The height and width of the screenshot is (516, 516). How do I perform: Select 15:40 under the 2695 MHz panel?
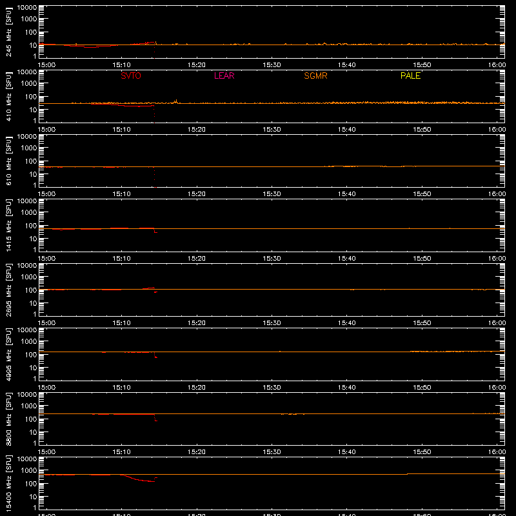[x=347, y=323]
